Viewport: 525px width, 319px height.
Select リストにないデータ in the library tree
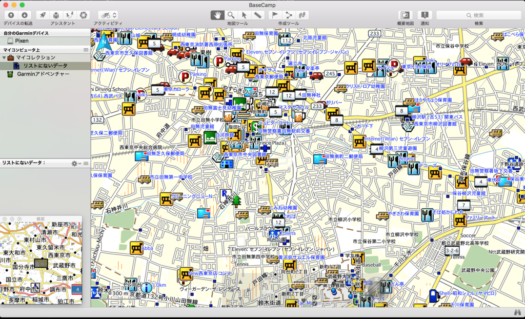(45, 66)
